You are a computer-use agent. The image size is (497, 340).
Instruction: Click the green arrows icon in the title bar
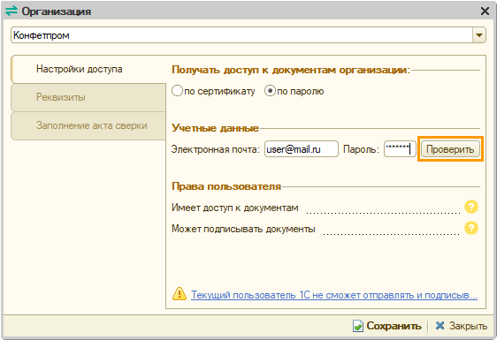click(x=11, y=11)
